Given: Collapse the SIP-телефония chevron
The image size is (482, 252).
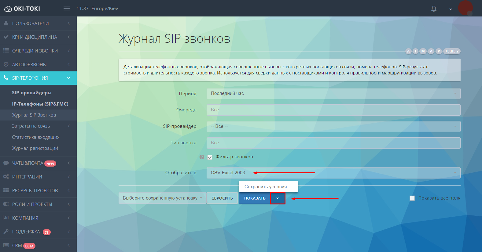Looking at the screenshot, I should 69,78.
